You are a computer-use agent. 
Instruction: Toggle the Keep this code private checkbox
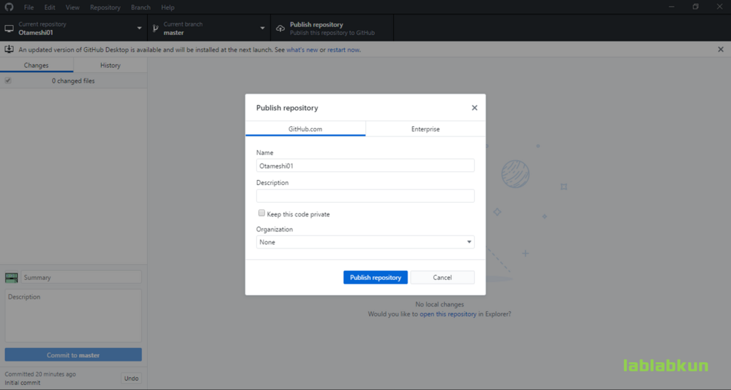(261, 213)
